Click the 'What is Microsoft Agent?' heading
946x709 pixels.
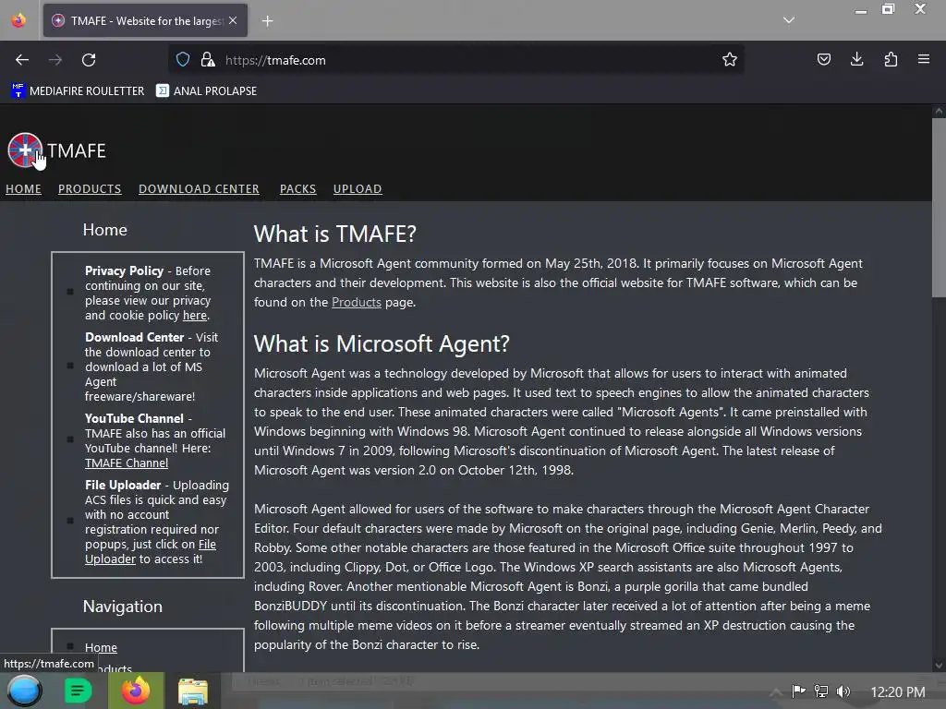point(382,343)
